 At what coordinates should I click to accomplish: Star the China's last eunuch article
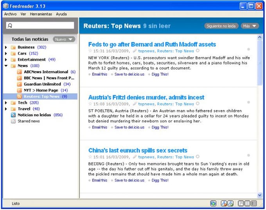coord(90,157)
